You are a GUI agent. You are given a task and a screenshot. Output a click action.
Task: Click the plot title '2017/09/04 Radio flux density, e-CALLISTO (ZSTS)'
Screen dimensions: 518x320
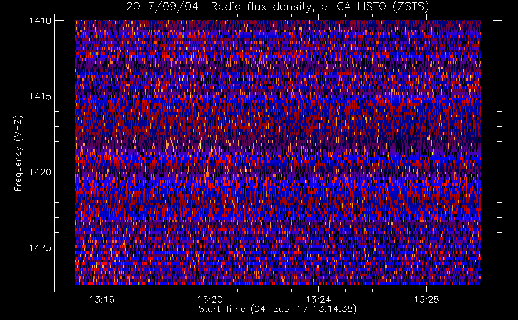(x=278, y=7)
